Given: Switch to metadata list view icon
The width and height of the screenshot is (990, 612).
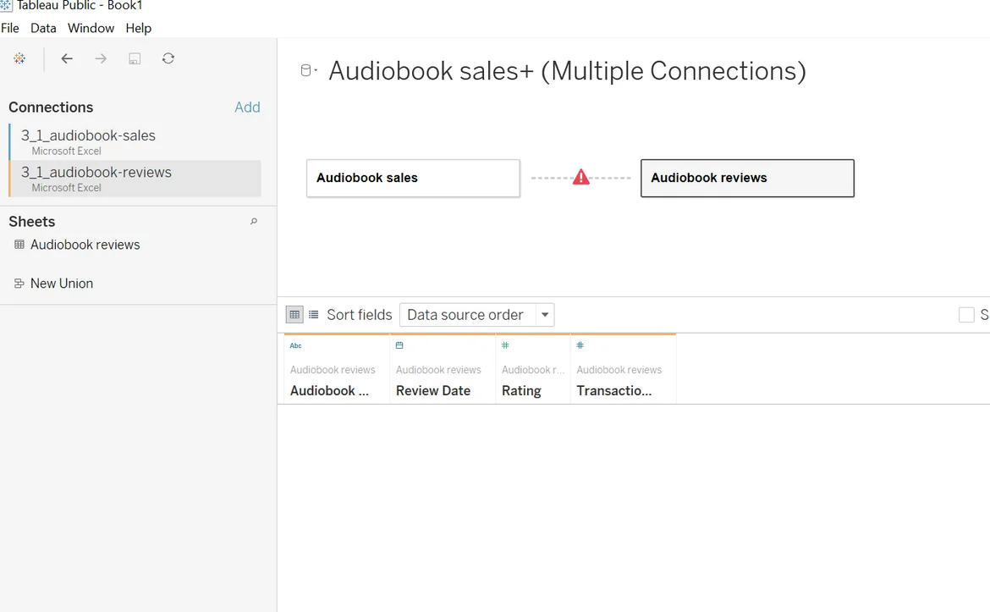Looking at the screenshot, I should point(314,315).
